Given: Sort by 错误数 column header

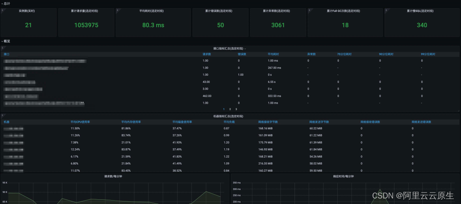Looking at the screenshot, I should [x=242, y=54].
